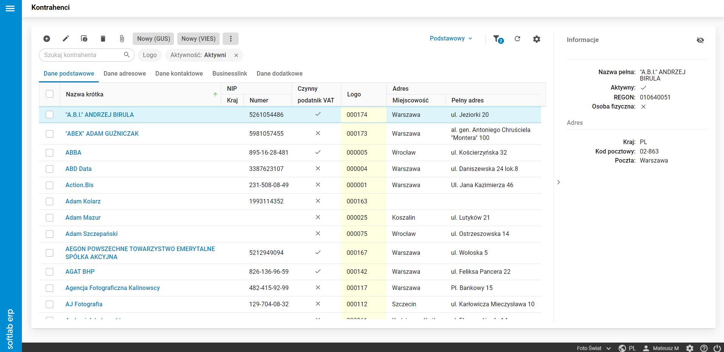
Task: Open the Mateusz M user profile
Action: [661, 348]
